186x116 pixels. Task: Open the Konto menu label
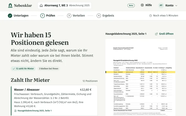169,5
